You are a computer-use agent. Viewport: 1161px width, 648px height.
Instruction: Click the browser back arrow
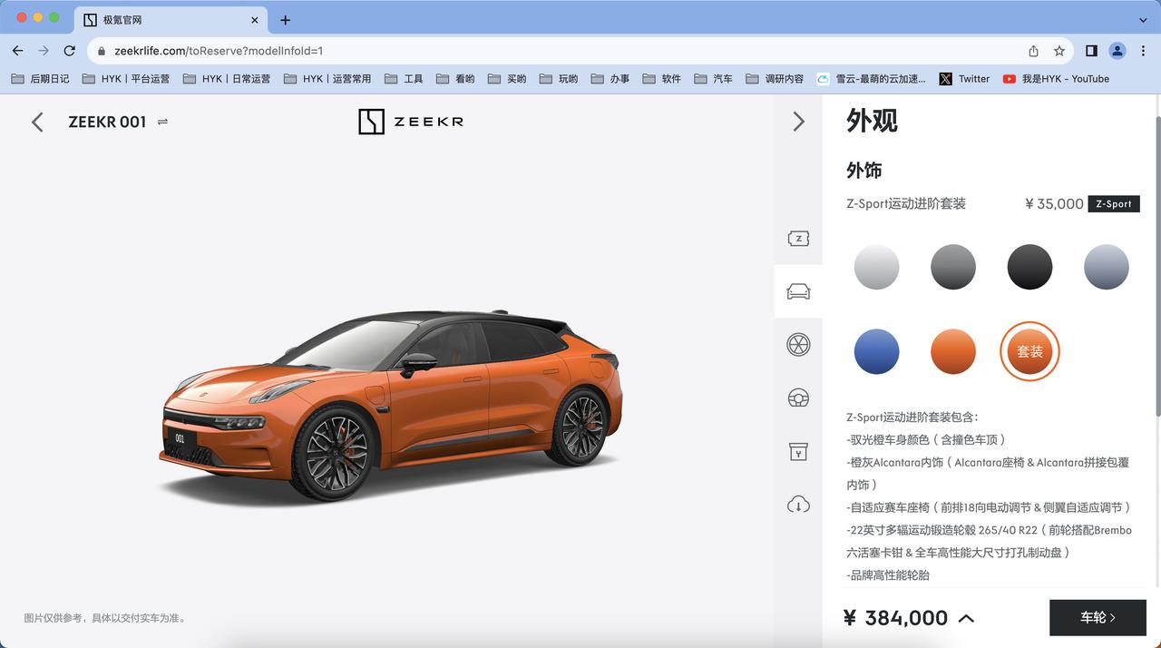pos(17,51)
